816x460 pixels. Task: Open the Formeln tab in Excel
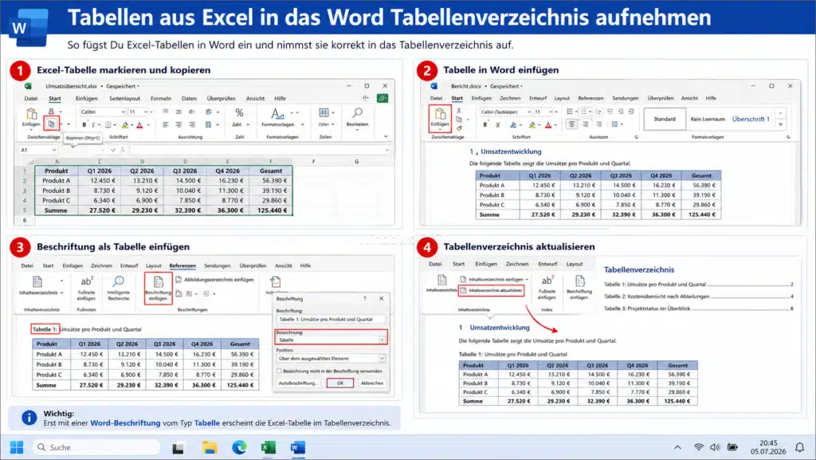point(161,98)
